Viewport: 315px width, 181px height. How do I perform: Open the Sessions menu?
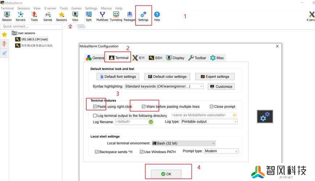24,8
